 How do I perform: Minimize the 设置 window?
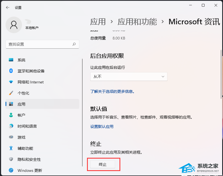191,5
